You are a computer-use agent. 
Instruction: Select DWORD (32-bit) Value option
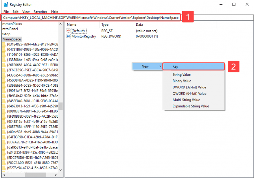(189, 87)
